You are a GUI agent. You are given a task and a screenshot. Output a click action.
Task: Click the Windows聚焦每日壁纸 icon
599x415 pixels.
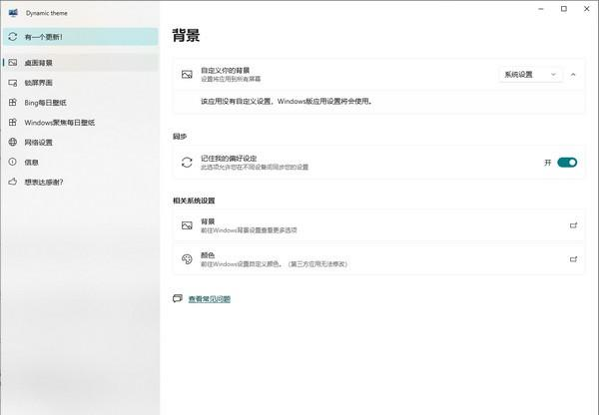(x=13, y=122)
